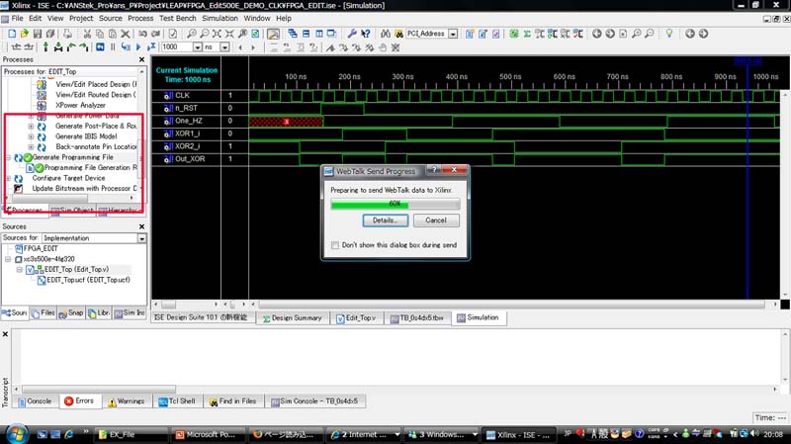Collapse the xc3s500e-4fg320 device node
Viewport: 791px width, 444px height.
coord(8,259)
